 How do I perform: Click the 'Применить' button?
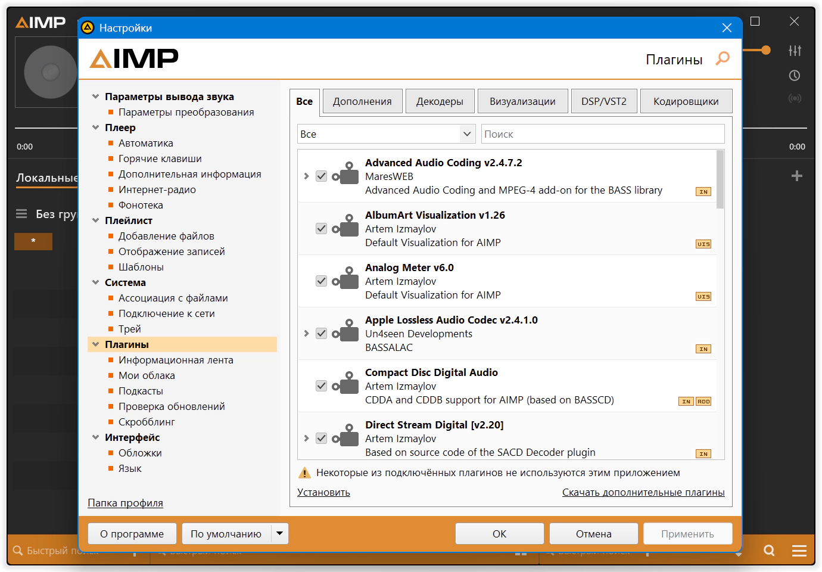coord(688,534)
